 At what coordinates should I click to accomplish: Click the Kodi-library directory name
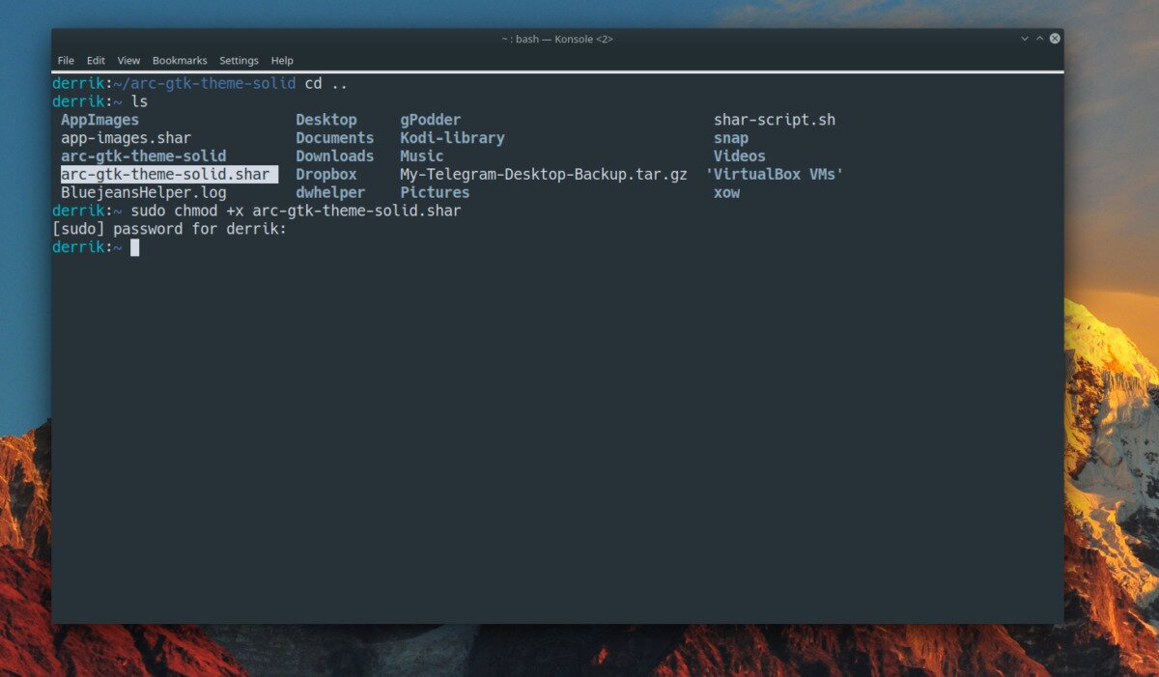pos(452,138)
